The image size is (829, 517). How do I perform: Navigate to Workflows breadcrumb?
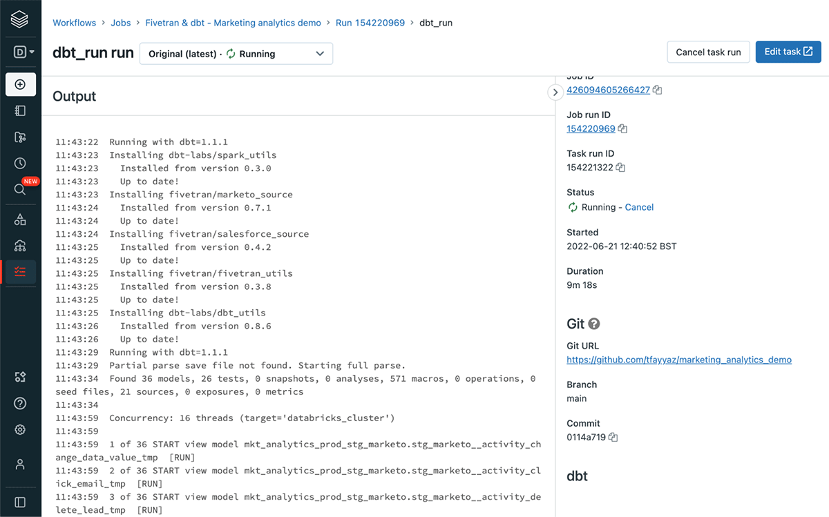pyautogui.click(x=74, y=23)
